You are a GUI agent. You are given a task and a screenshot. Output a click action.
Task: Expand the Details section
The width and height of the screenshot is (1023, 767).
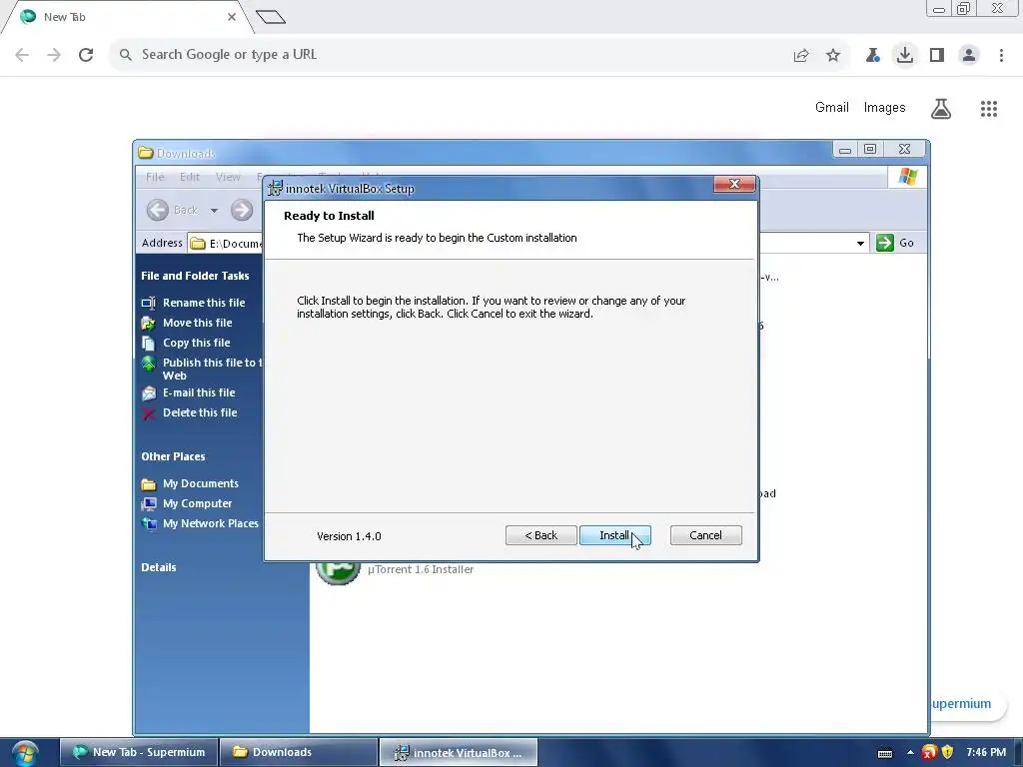point(159,567)
